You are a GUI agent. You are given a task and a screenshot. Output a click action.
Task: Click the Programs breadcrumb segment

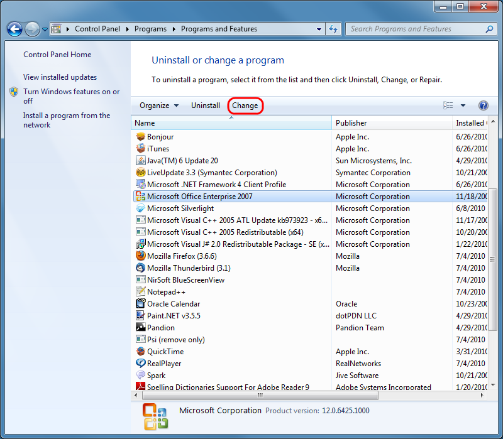(150, 29)
